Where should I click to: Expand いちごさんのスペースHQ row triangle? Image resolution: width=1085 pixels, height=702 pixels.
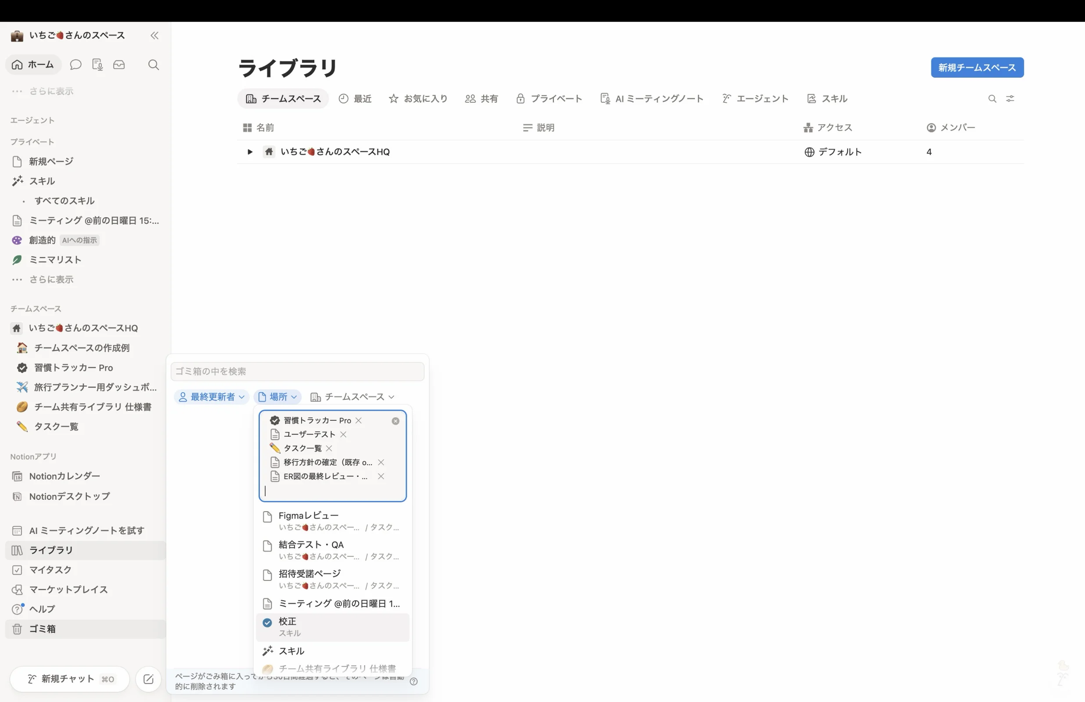[x=249, y=152]
